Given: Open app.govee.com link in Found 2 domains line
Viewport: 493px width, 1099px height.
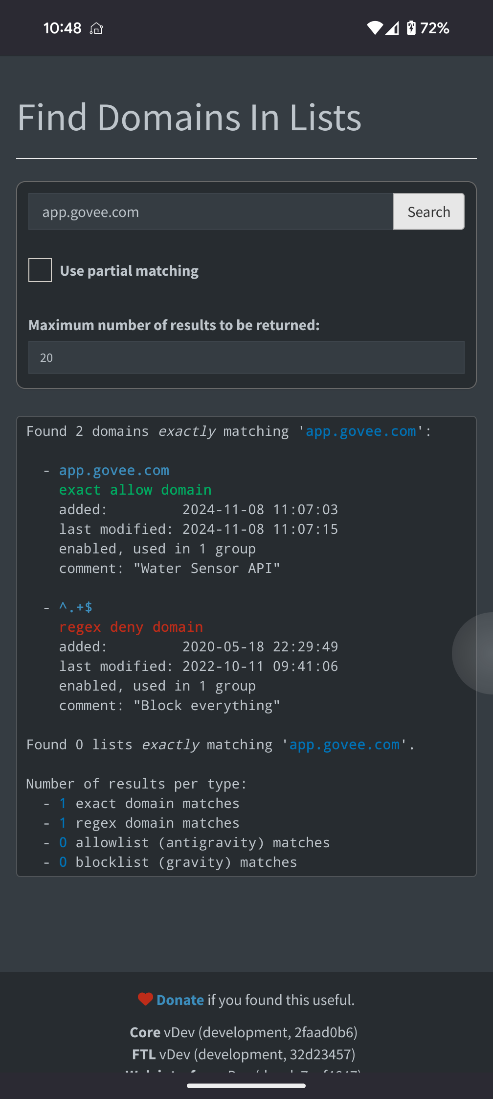Looking at the screenshot, I should point(361,431).
